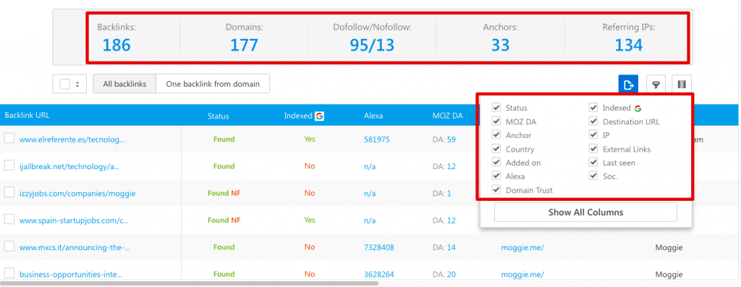
Task: Click the Found NF status of izzyjobs.com
Action: pyautogui.click(x=224, y=194)
